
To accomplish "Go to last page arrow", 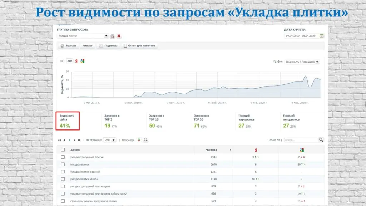I will (79, 140).
